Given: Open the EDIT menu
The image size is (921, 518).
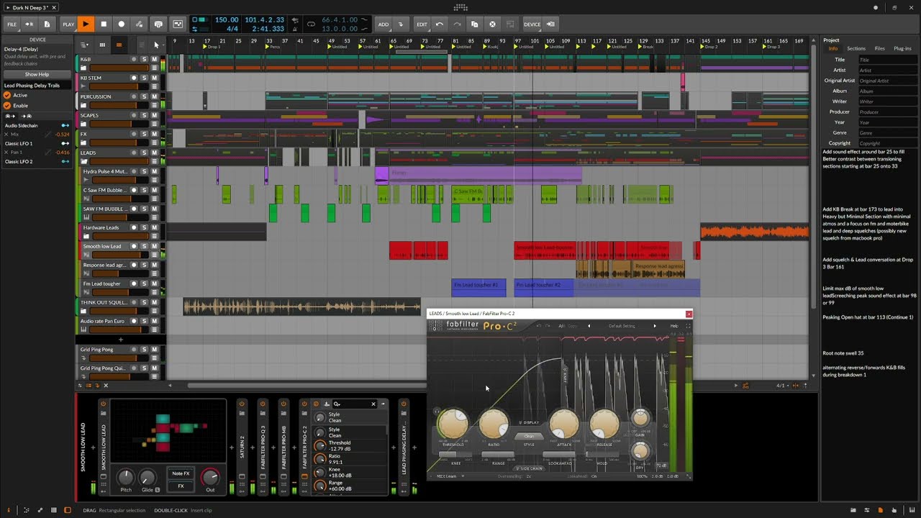Looking at the screenshot, I should point(422,24).
